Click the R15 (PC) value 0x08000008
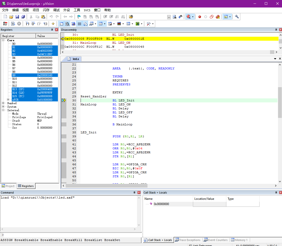The height and width of the screenshot is (246, 282). [x=45, y=96]
